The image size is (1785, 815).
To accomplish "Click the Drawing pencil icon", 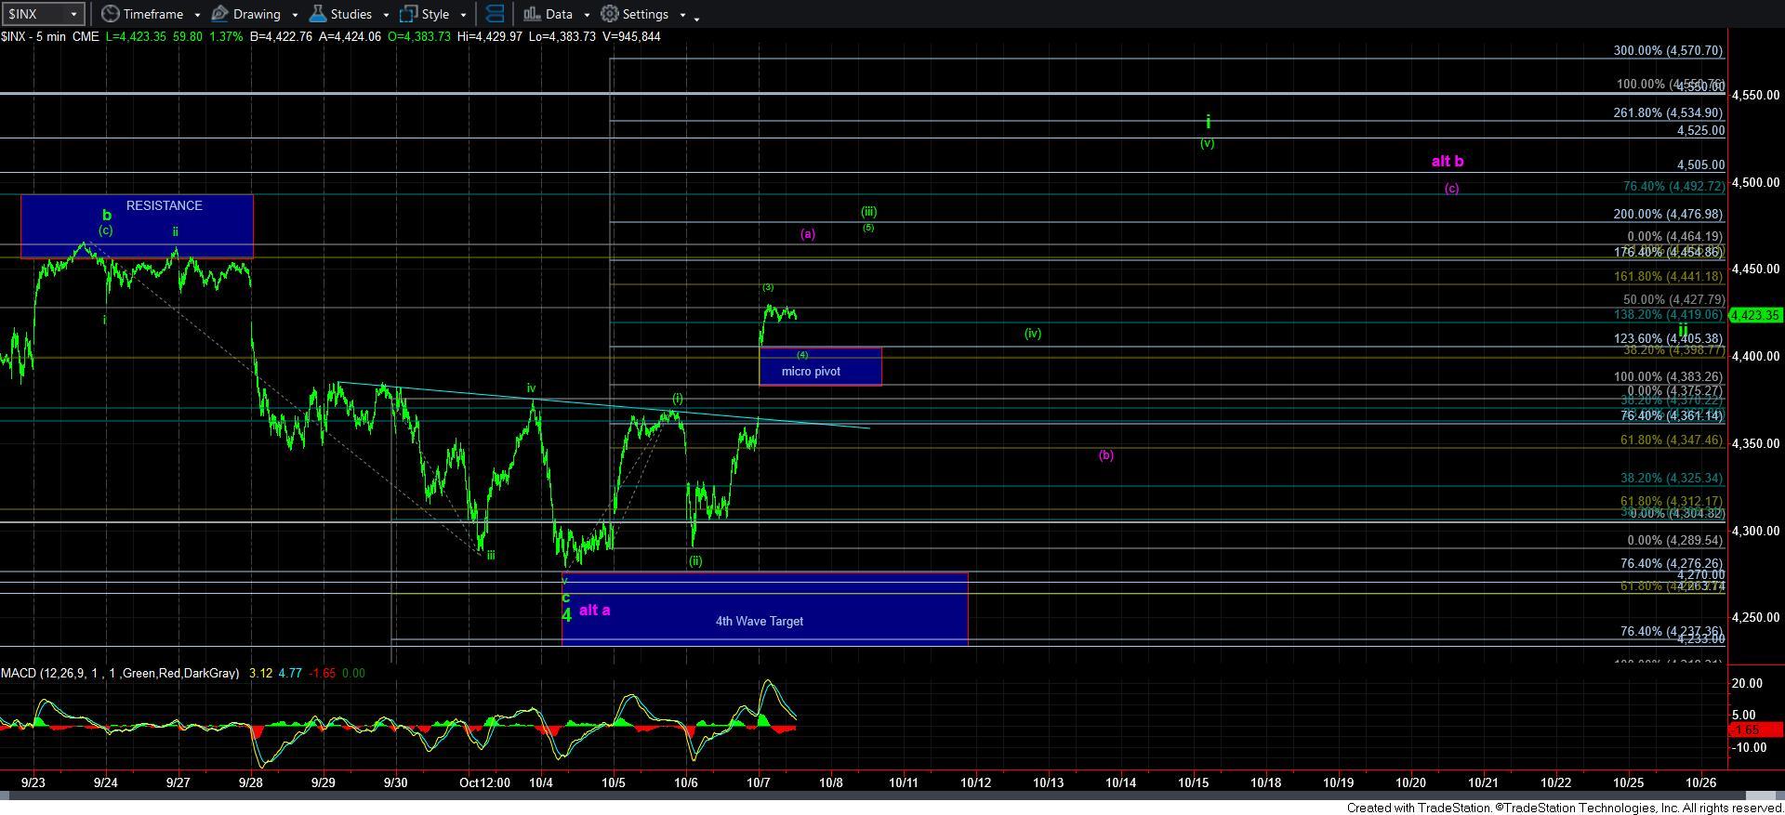I will click(x=220, y=14).
